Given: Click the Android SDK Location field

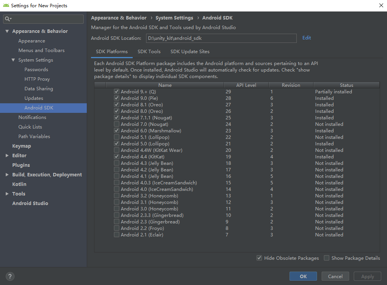Looking at the screenshot, I should click(221, 38).
